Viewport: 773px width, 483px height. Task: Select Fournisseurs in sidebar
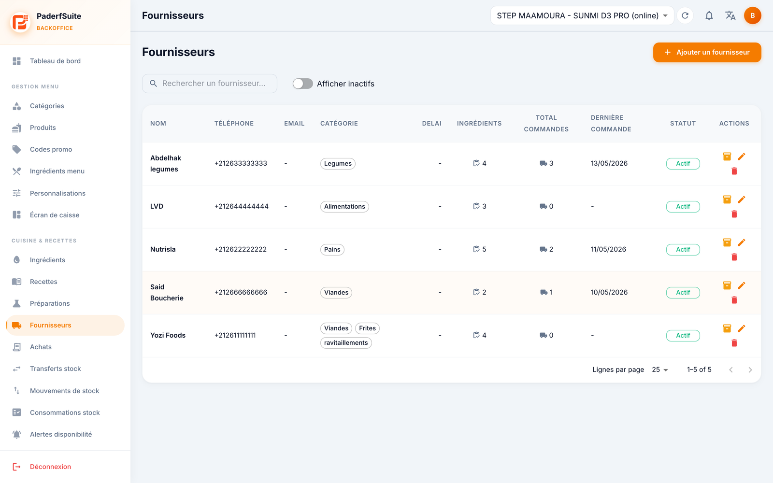65,325
